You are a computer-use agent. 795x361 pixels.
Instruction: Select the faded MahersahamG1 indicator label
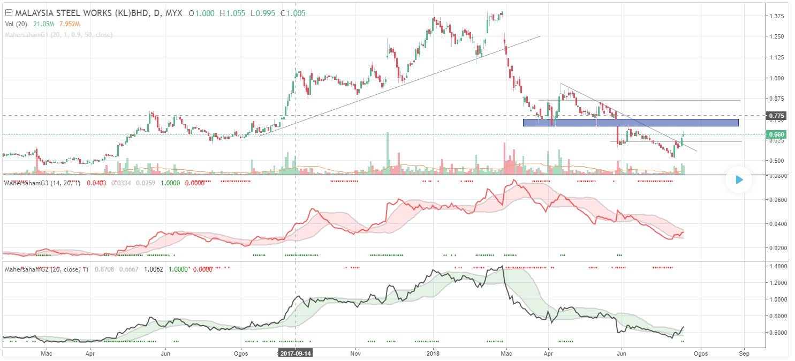(58, 35)
